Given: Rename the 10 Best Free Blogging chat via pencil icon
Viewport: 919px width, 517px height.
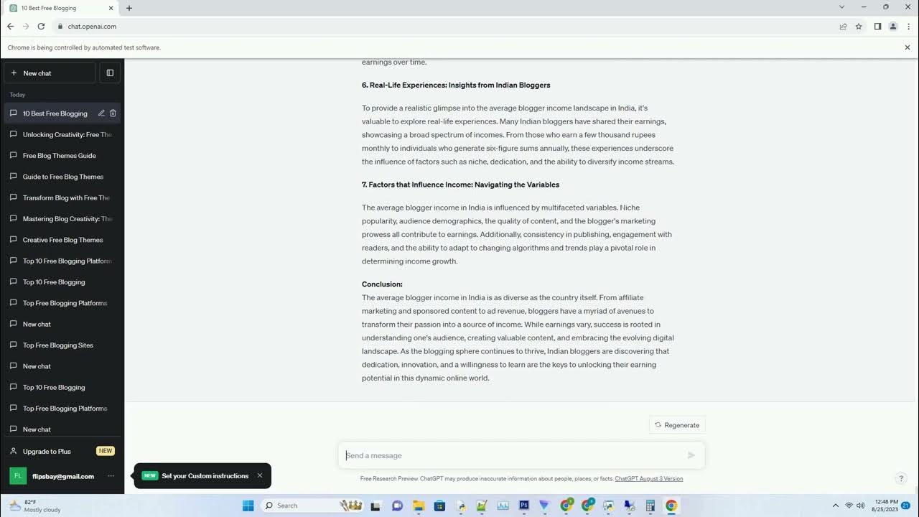Looking at the screenshot, I should point(101,113).
